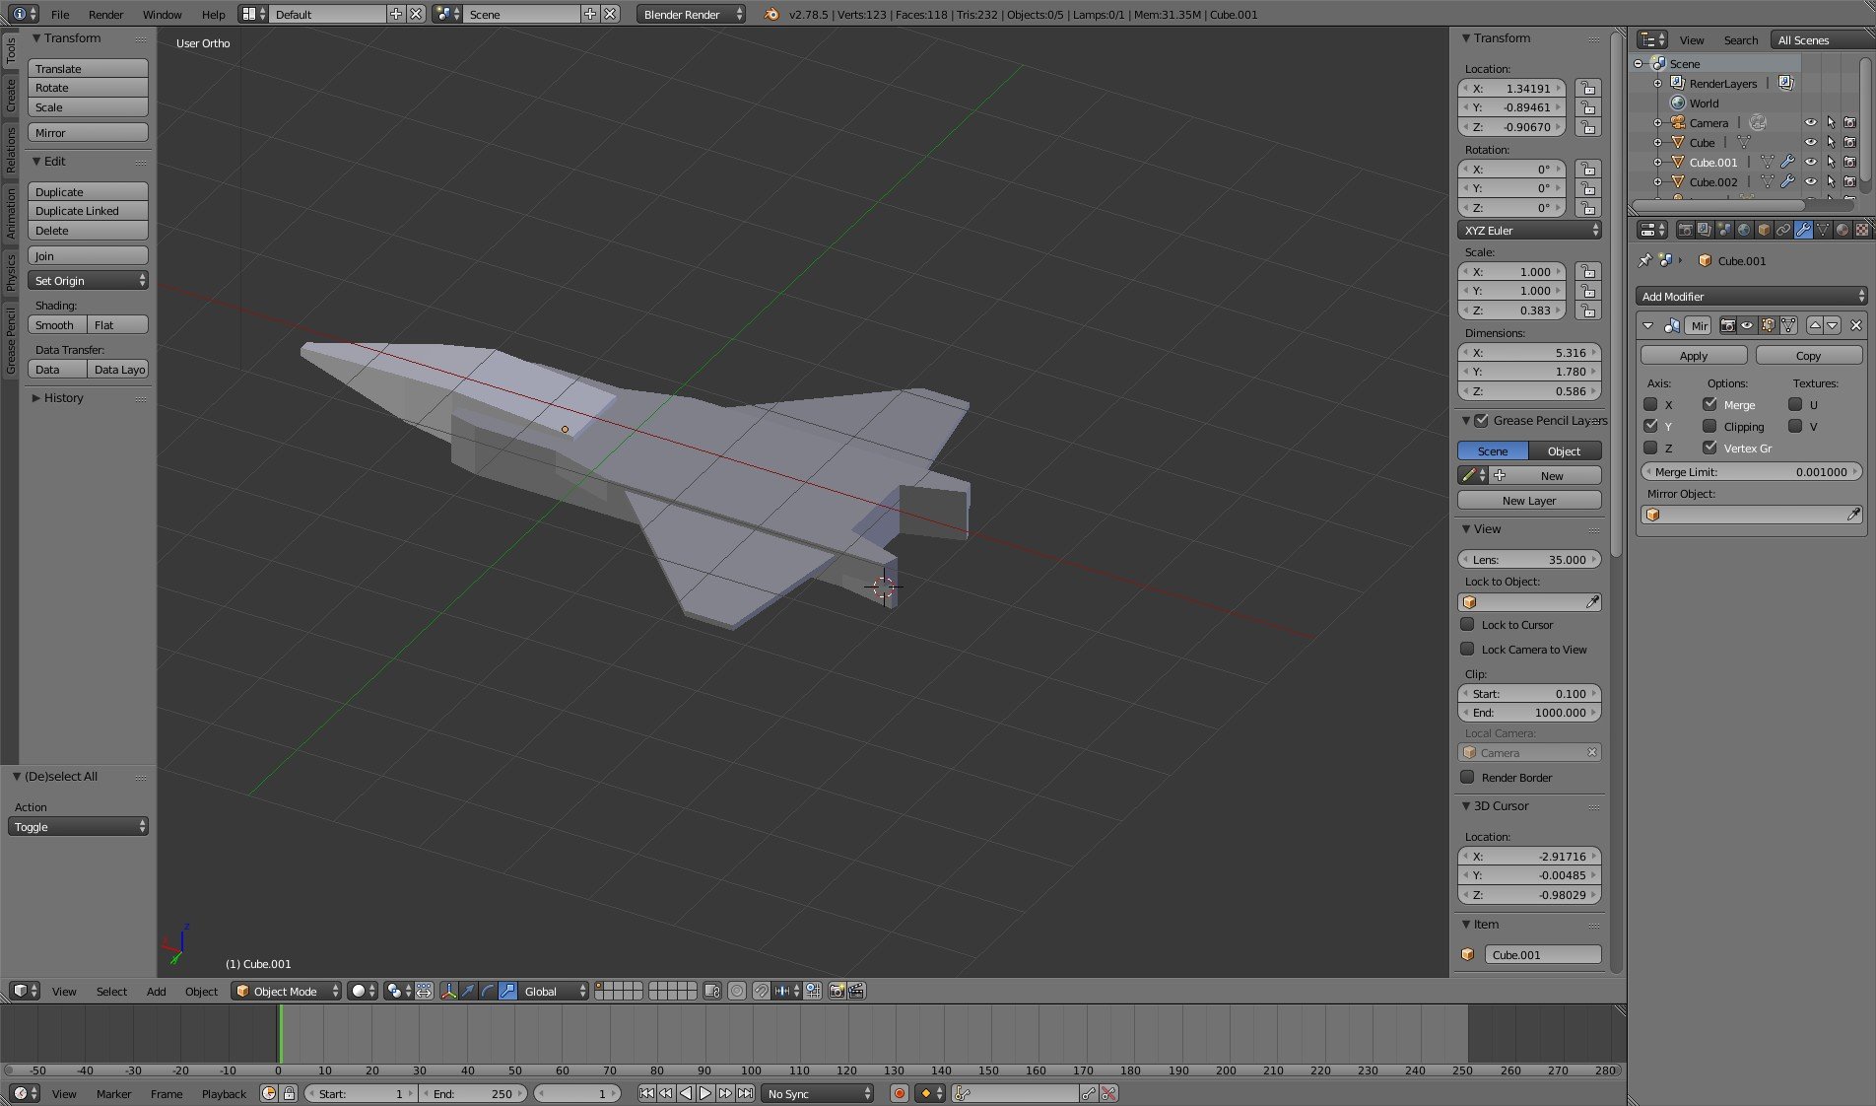Image resolution: width=1876 pixels, height=1106 pixels.
Task: Enable the Render Border checkbox
Action: [x=1467, y=777]
